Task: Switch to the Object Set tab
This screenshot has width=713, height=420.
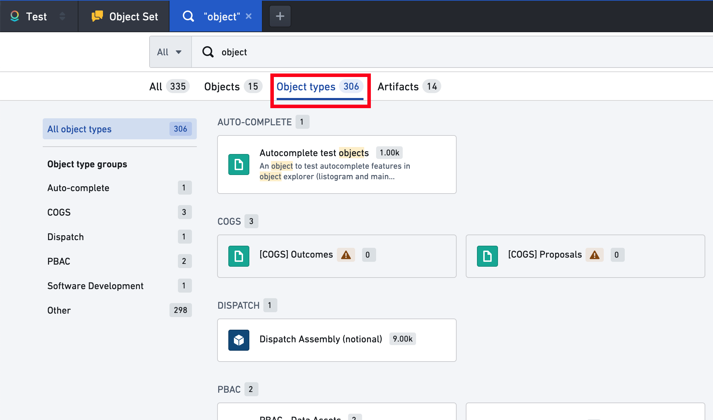Action: point(124,16)
